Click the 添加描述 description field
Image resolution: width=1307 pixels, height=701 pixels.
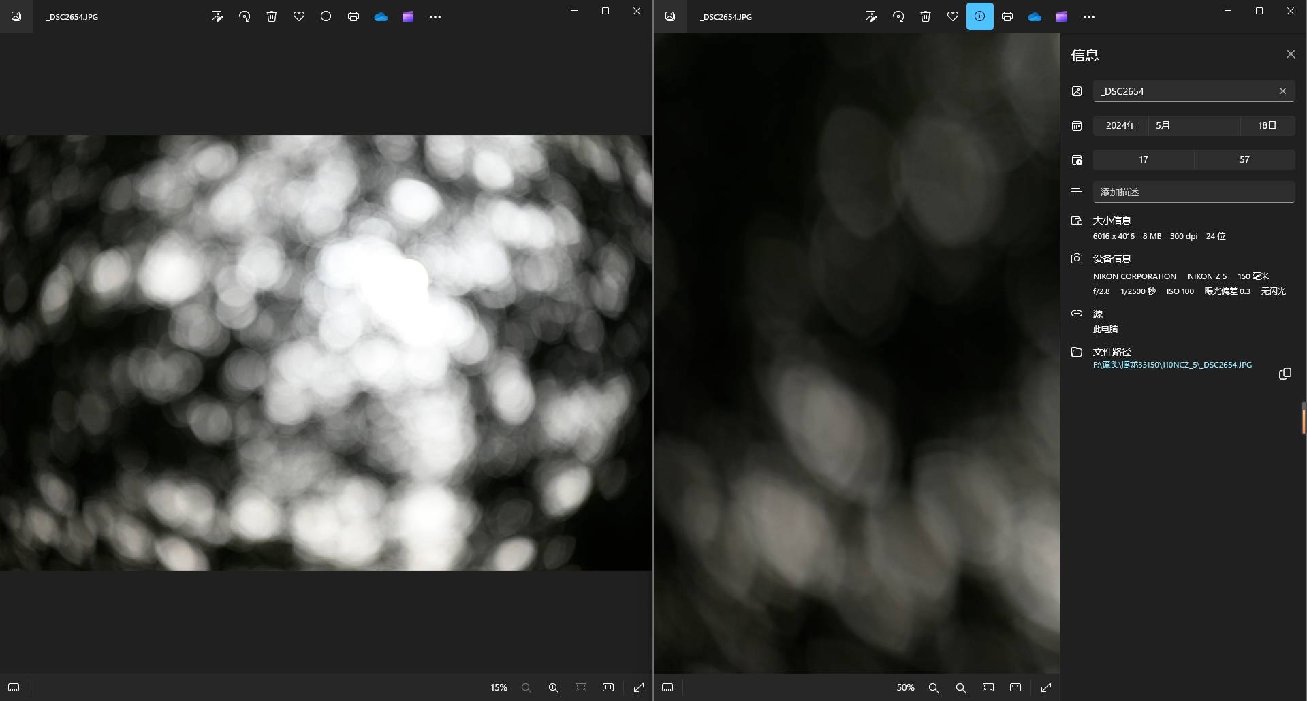tap(1193, 192)
